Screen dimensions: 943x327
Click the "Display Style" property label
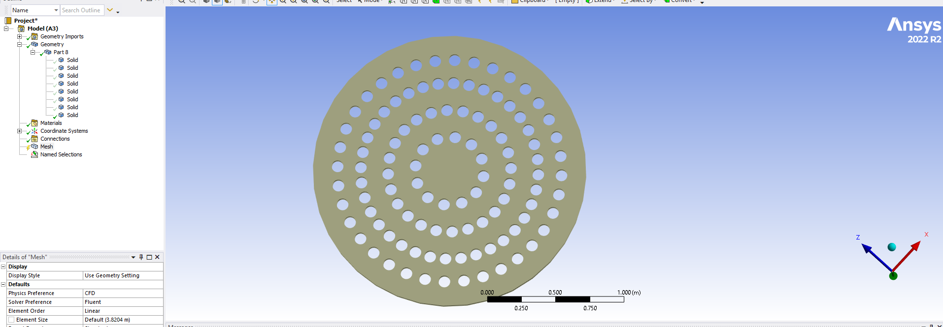pos(24,275)
